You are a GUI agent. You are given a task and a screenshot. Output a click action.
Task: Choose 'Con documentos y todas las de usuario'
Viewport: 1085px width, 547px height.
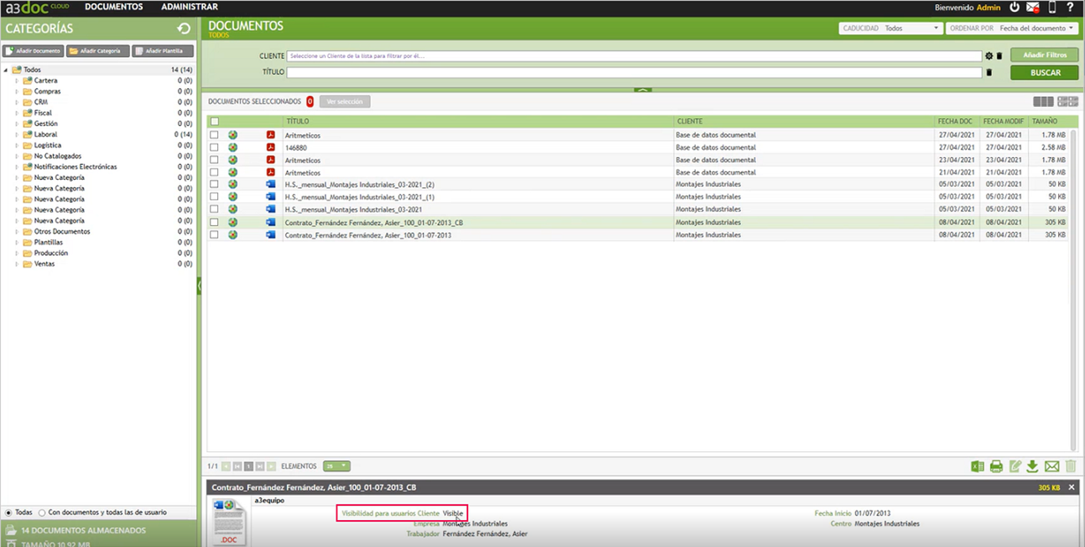pyautogui.click(x=43, y=512)
